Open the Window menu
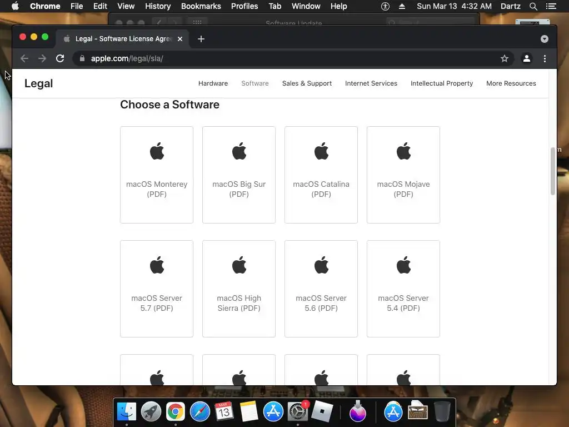This screenshot has height=427, width=569. point(306,6)
